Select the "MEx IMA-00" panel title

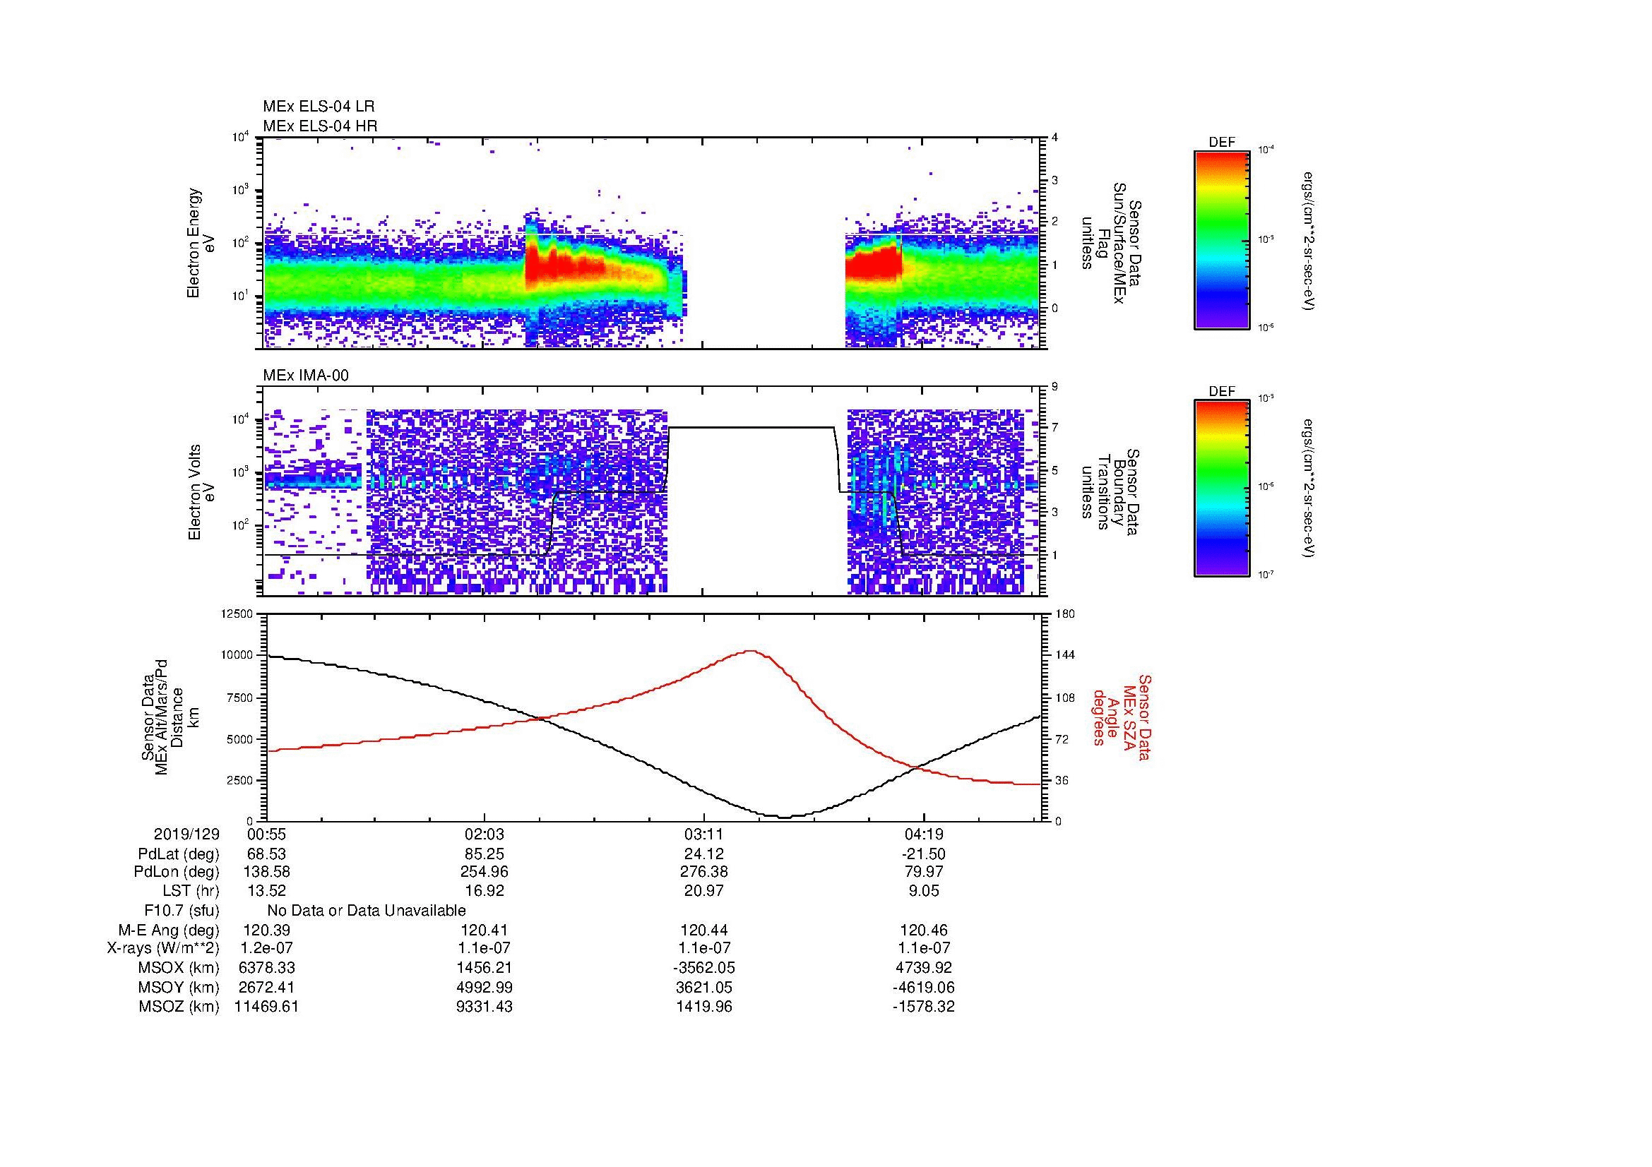coord(306,376)
